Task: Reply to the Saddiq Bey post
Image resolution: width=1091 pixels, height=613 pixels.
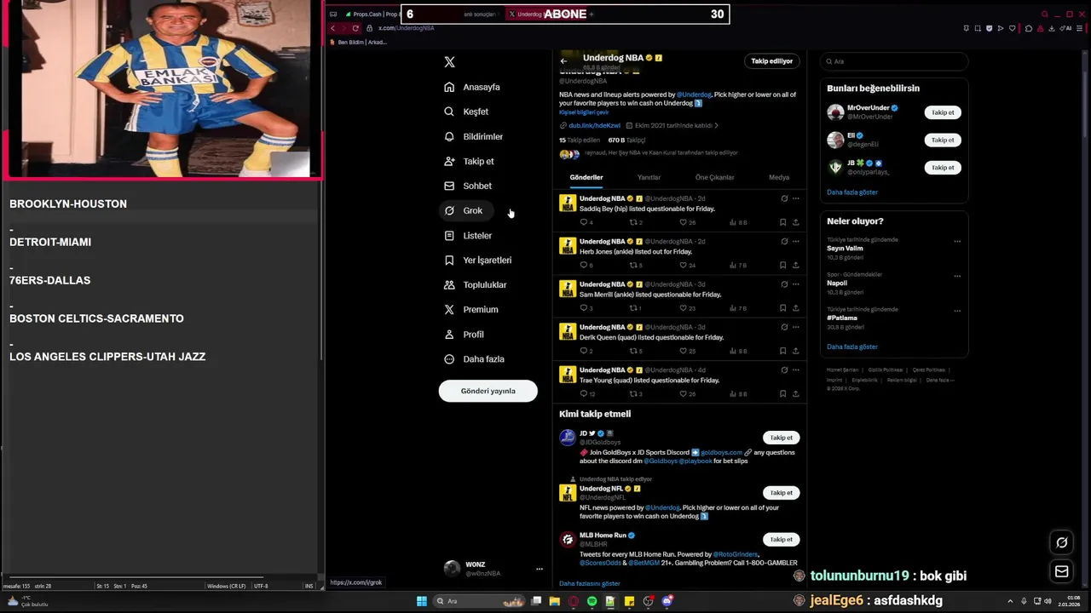Action: tap(584, 222)
